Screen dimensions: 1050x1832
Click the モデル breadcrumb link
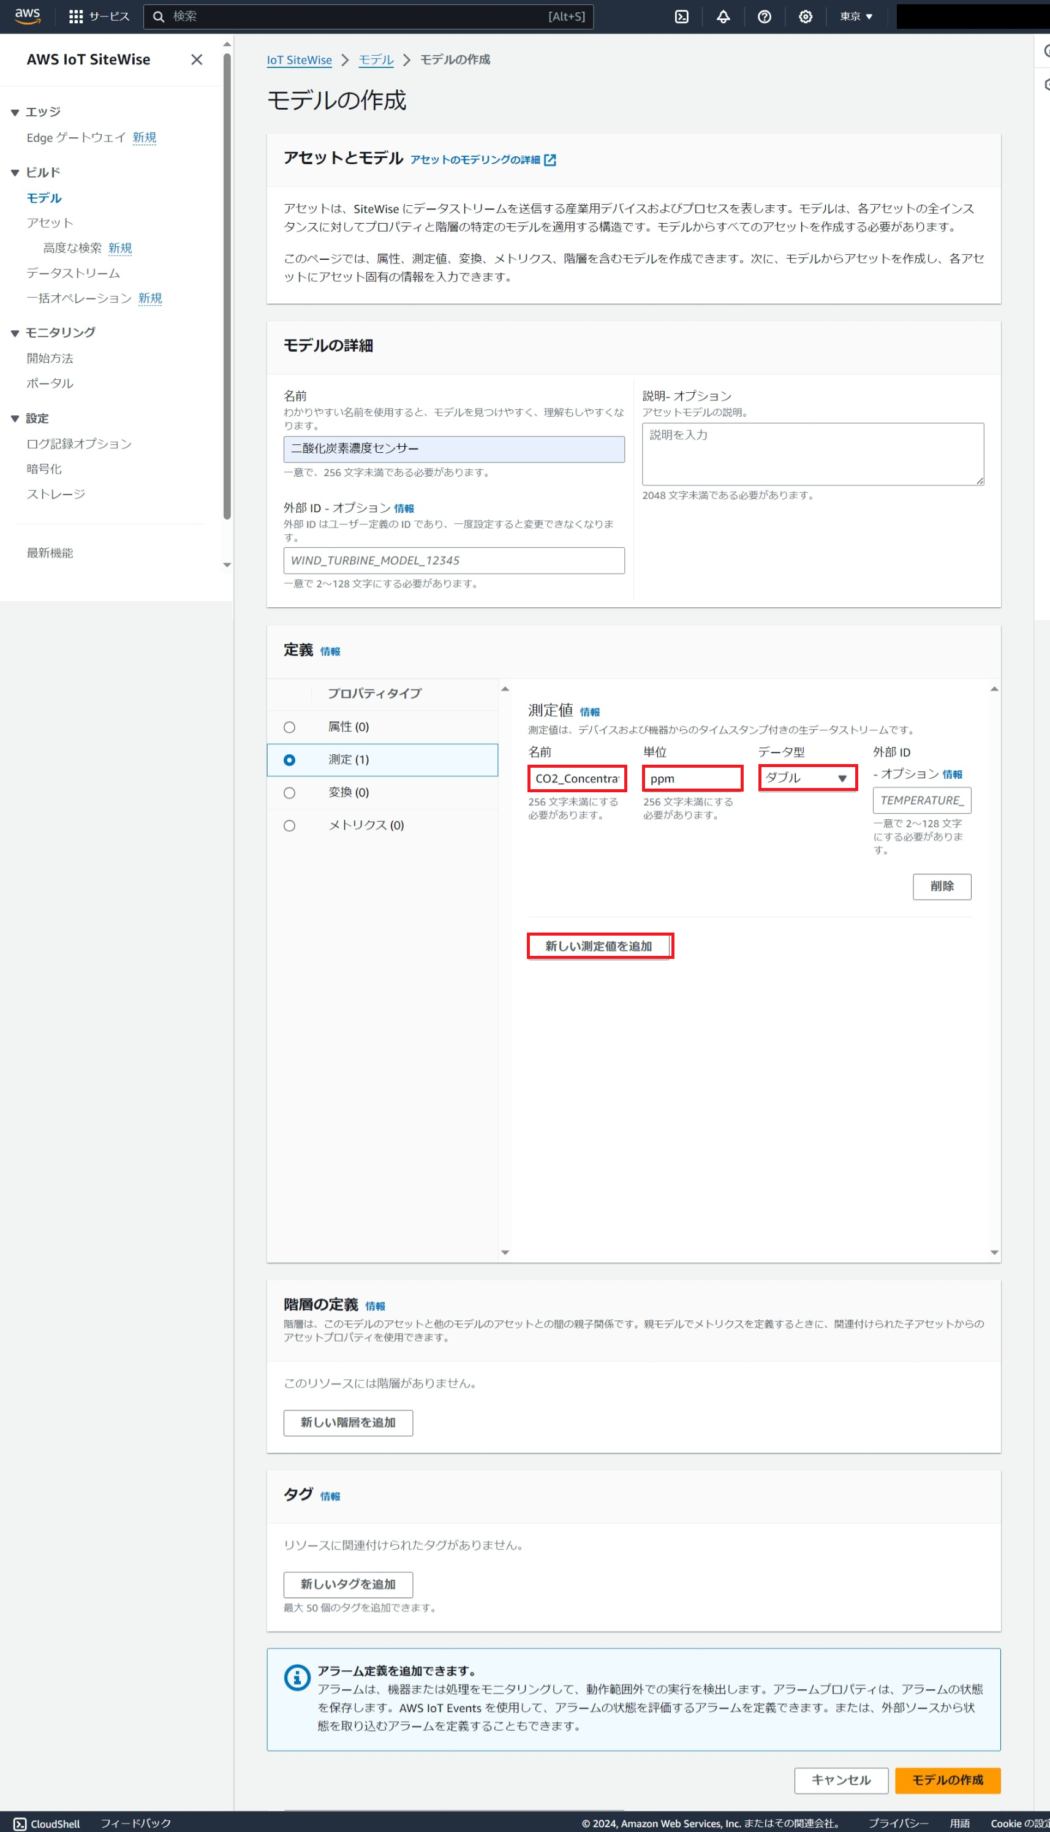(x=376, y=60)
